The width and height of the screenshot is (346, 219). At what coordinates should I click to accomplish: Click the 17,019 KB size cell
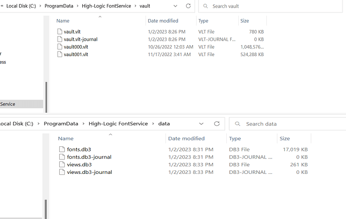pyautogui.click(x=295, y=149)
